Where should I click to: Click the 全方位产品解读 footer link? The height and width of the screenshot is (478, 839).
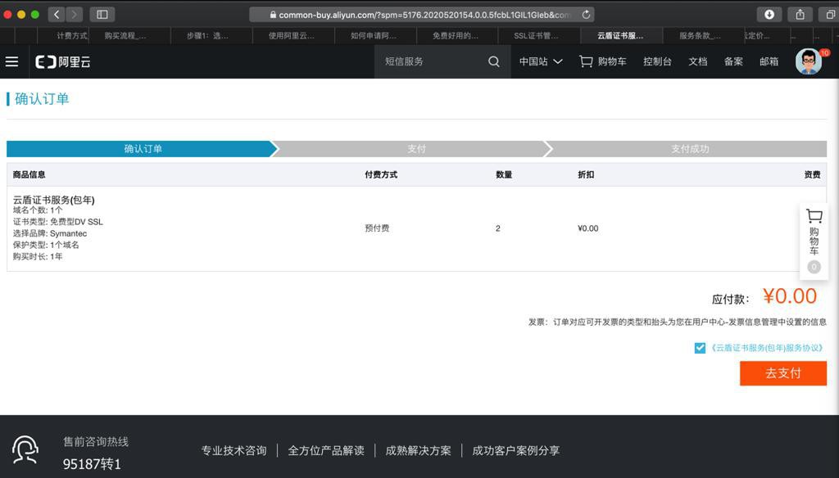(x=326, y=450)
